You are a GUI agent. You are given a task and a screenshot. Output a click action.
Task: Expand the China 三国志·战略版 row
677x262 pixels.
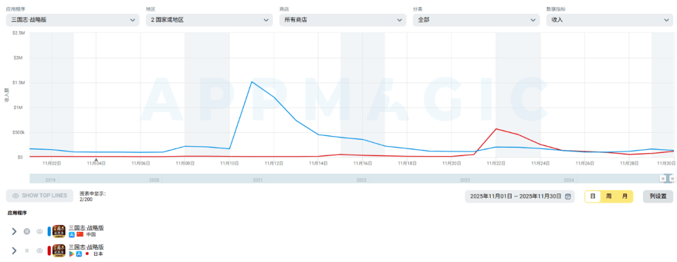click(14, 231)
